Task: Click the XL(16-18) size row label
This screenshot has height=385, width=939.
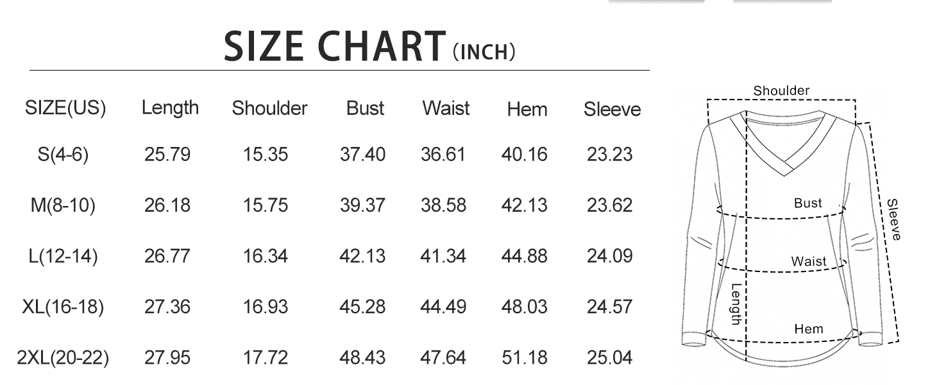Action: pos(63,307)
